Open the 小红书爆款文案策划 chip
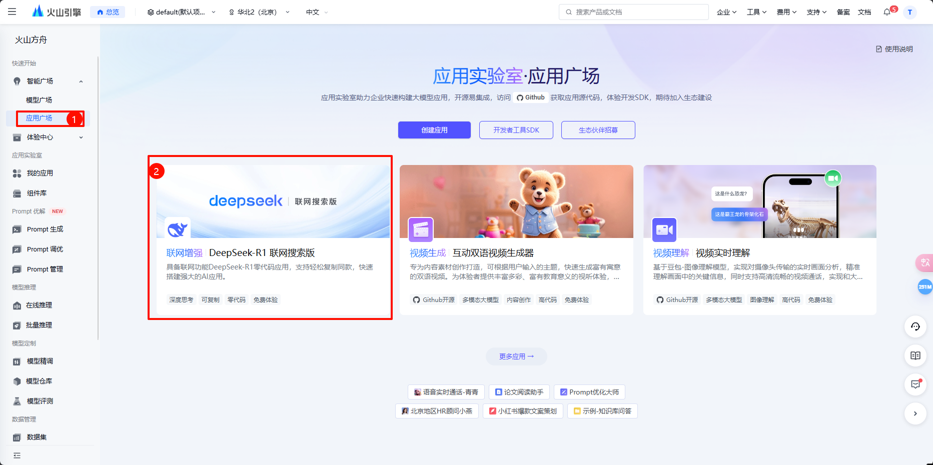 point(523,411)
